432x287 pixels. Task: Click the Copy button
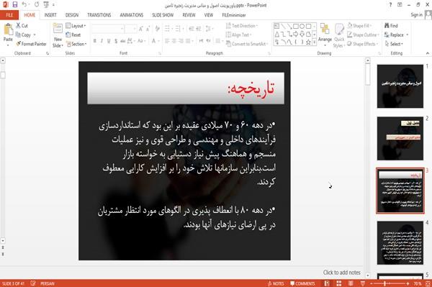click(x=23, y=35)
